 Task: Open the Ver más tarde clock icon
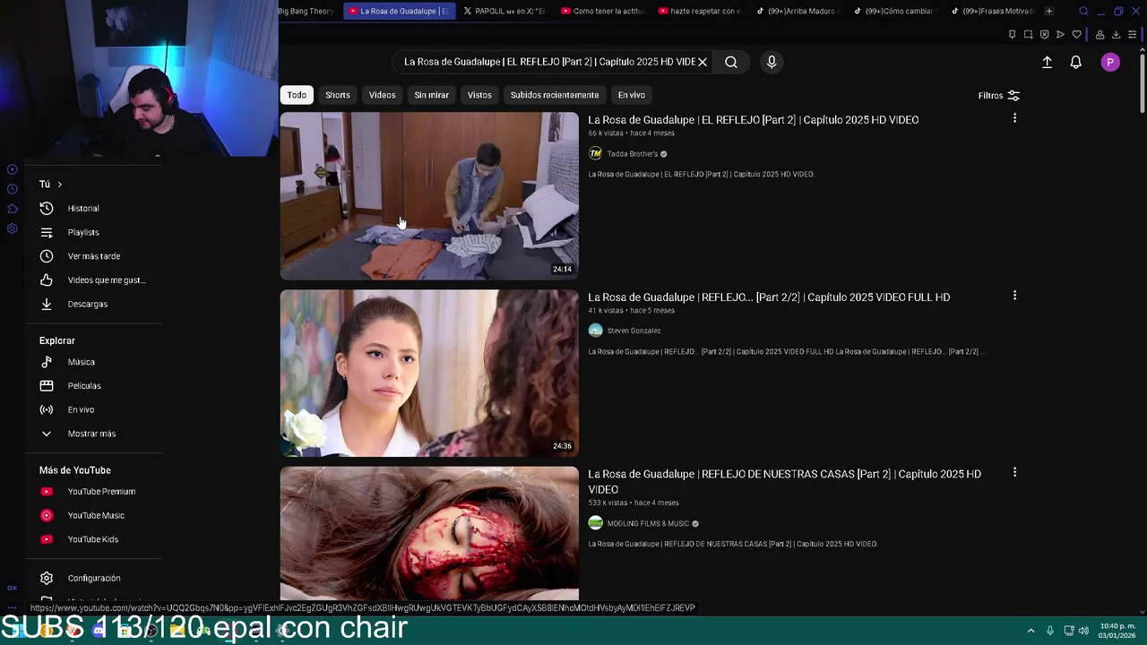[x=47, y=256]
